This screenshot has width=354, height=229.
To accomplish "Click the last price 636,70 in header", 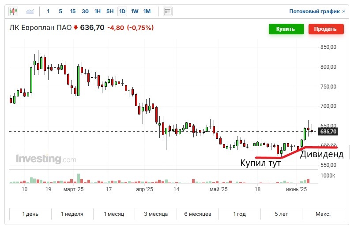I will (92, 27).
